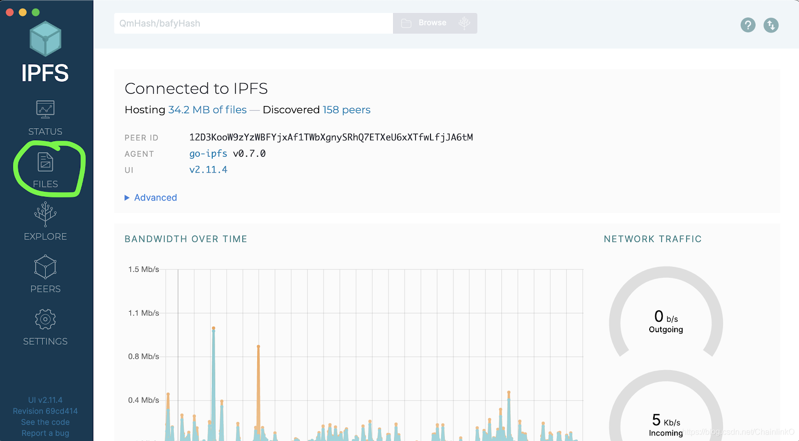Click the 0.8 Mb/s axis label

click(144, 357)
